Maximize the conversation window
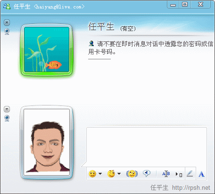Screen dimensions: 215x194 (x=185, y=5)
